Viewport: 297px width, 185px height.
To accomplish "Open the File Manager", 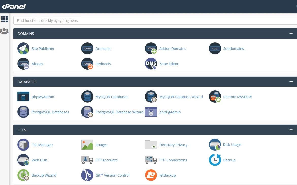I will point(42,145).
